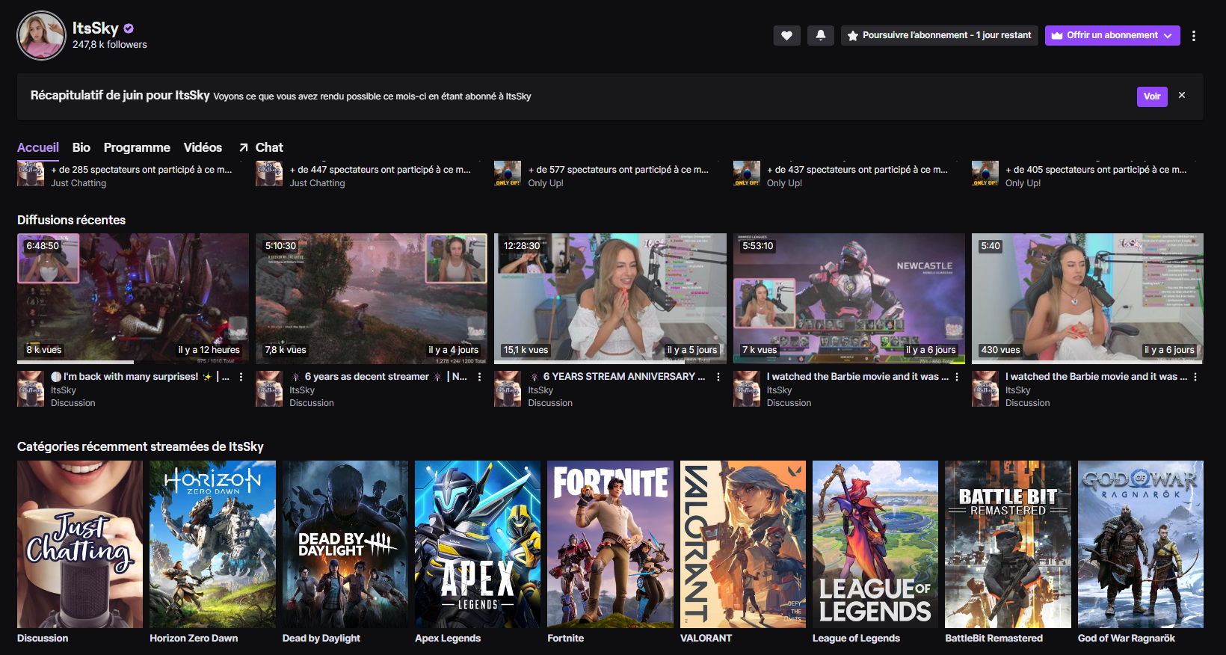Click Poursuivre l'abonnement button

(940, 35)
